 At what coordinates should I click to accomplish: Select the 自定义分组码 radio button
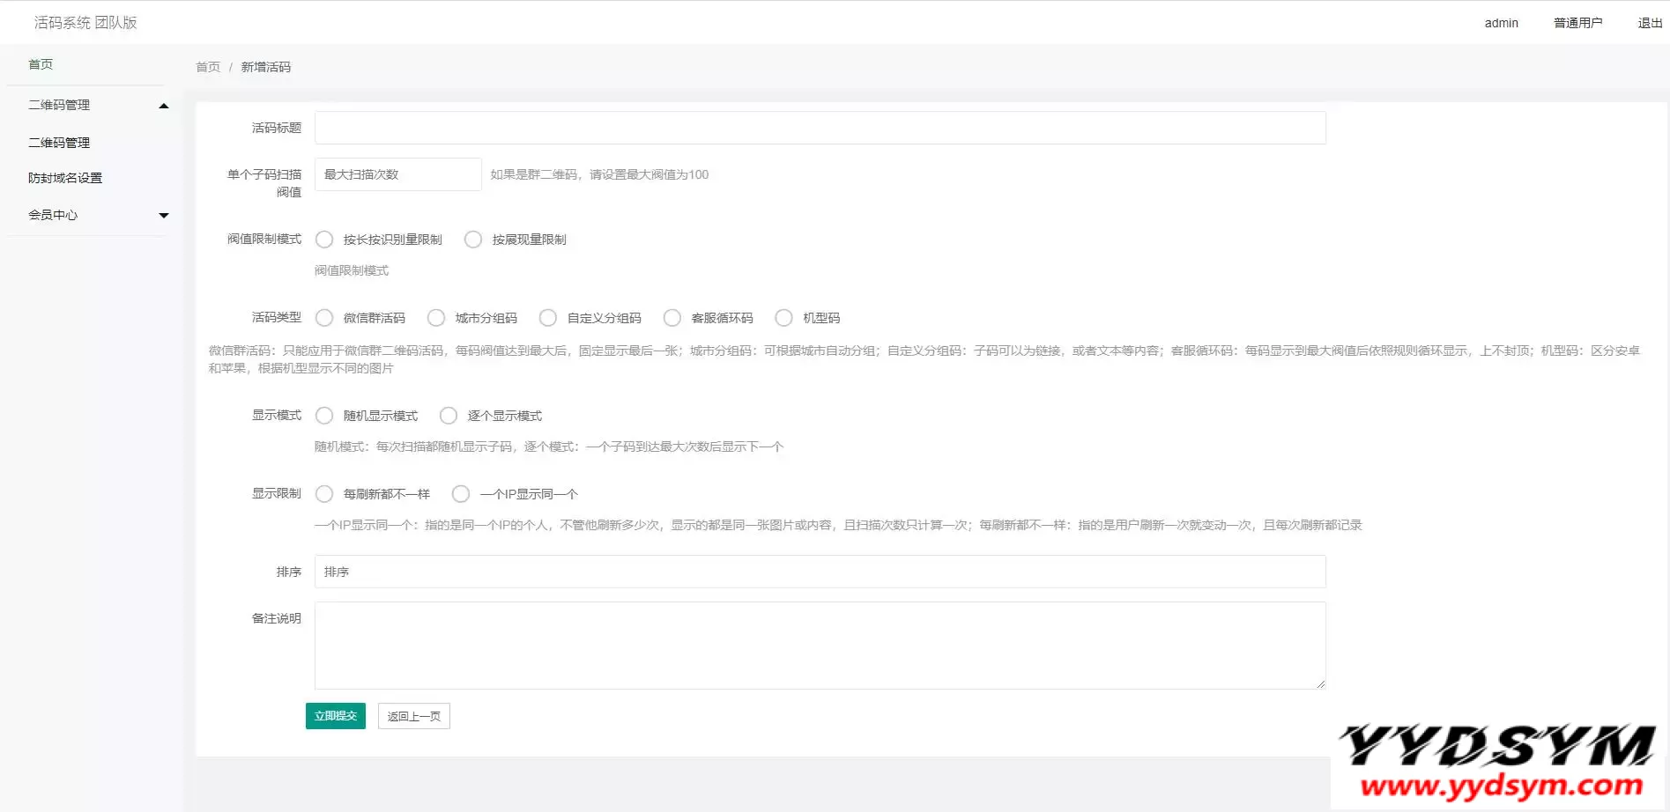coord(548,318)
